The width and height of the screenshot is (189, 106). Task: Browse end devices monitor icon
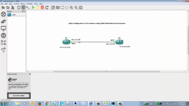3,29
